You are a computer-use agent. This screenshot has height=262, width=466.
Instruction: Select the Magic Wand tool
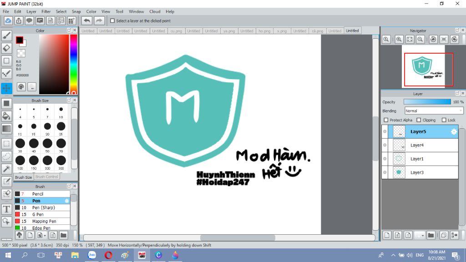pyautogui.click(x=6, y=169)
